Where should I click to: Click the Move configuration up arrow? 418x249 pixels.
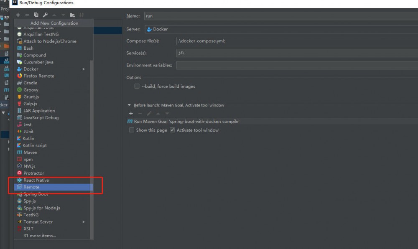click(54, 15)
